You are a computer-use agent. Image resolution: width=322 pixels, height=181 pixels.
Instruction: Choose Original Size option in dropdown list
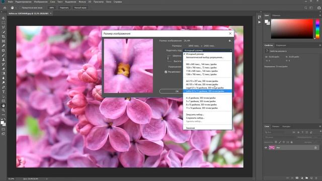[x=207, y=54]
